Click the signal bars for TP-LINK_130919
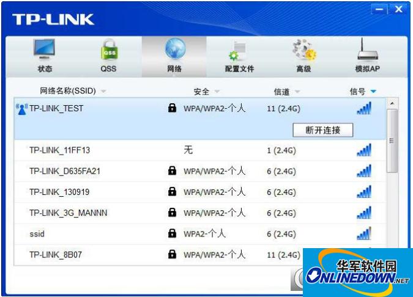Image resolution: width=413 pixels, height=297 pixels. click(364, 191)
